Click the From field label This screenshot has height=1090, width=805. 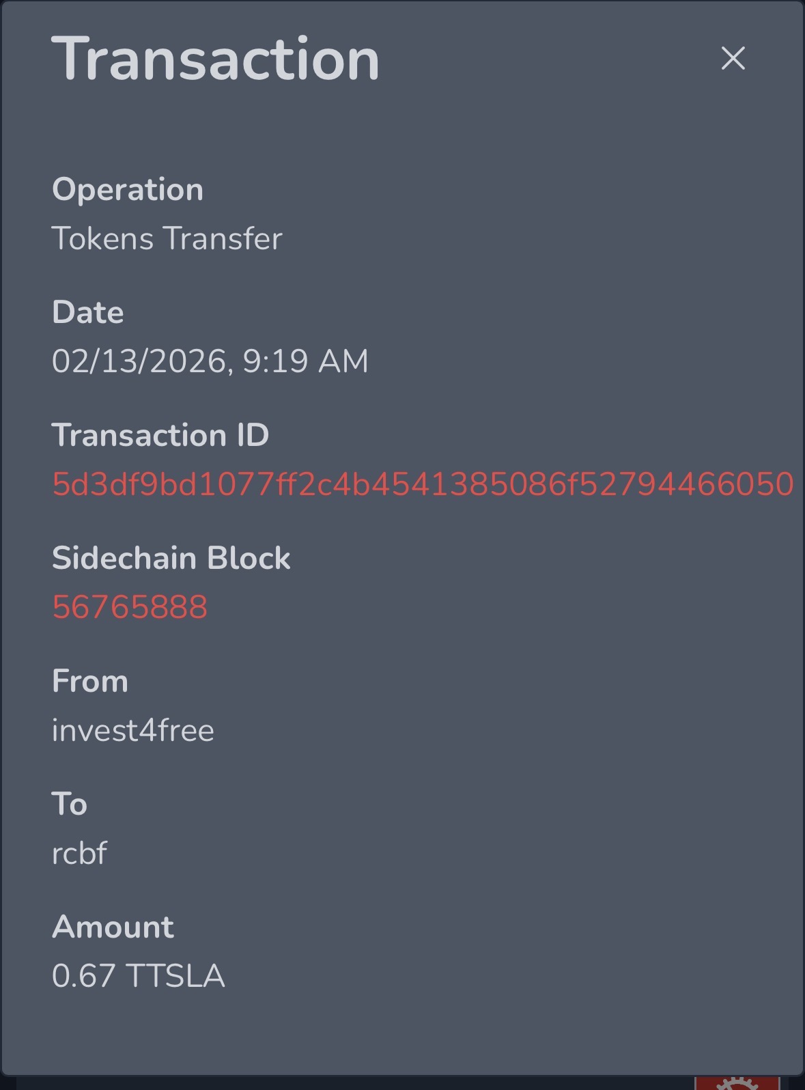pyautogui.click(x=90, y=681)
